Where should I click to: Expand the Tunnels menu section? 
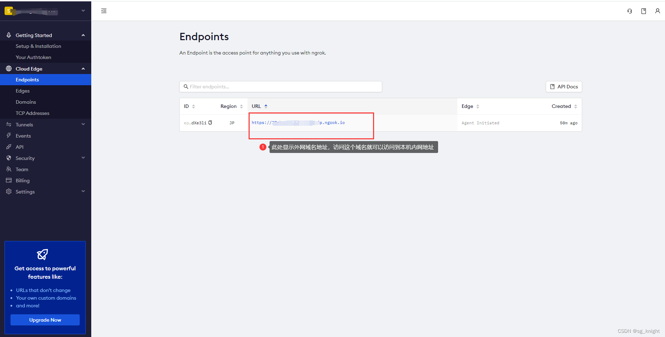tap(83, 124)
